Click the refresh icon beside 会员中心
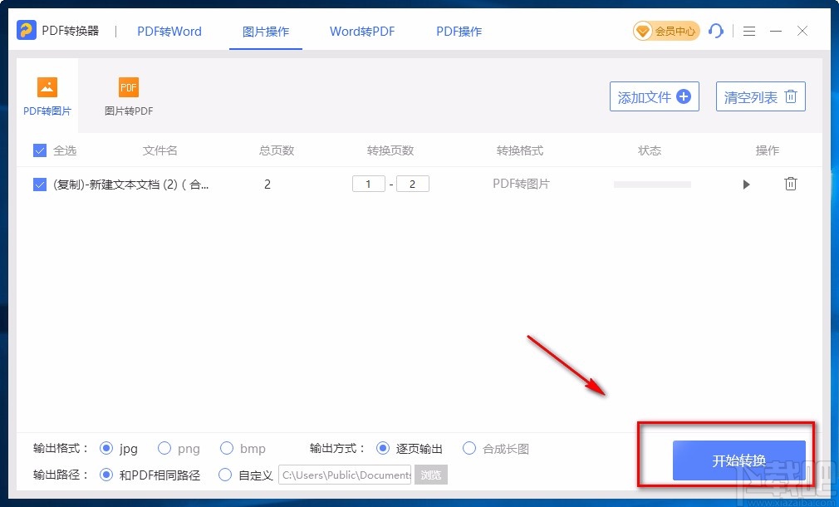Image resolution: width=839 pixels, height=507 pixels. (x=716, y=31)
